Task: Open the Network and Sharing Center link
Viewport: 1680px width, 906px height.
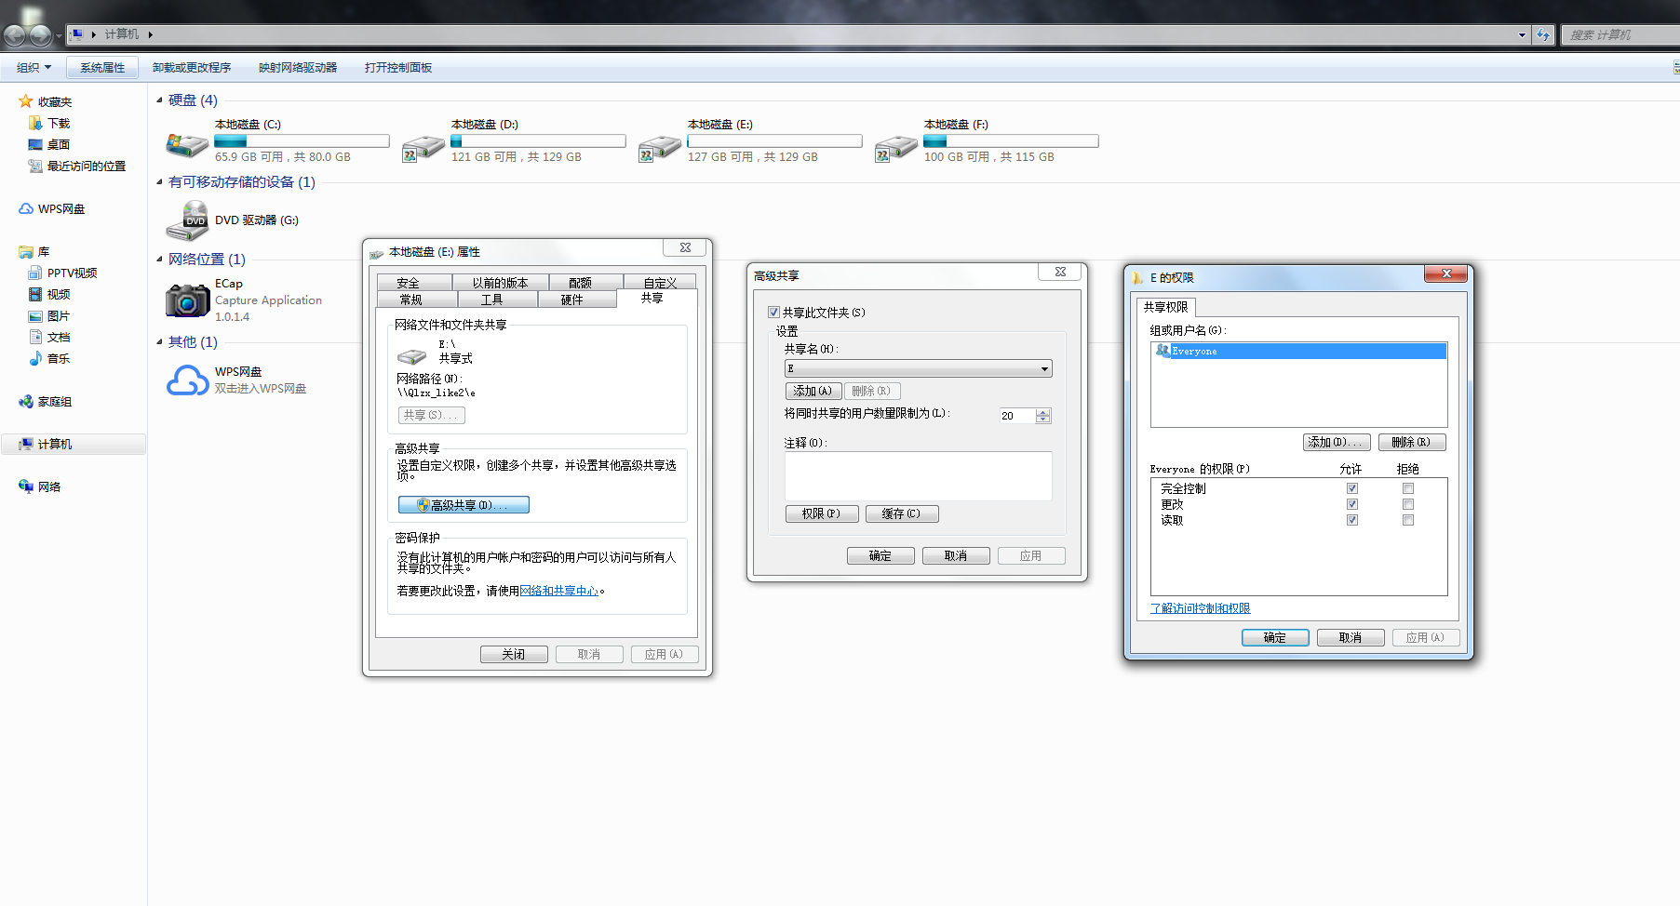Action: coord(558,591)
